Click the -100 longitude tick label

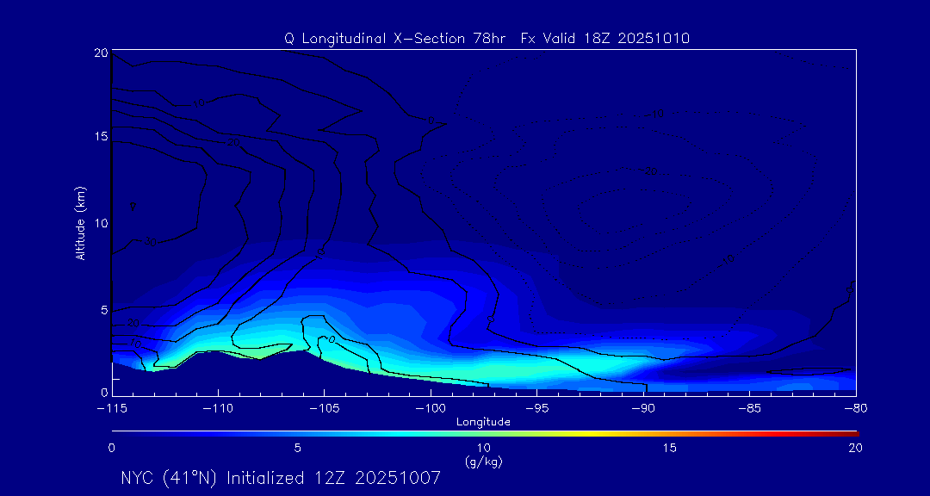tap(430, 409)
